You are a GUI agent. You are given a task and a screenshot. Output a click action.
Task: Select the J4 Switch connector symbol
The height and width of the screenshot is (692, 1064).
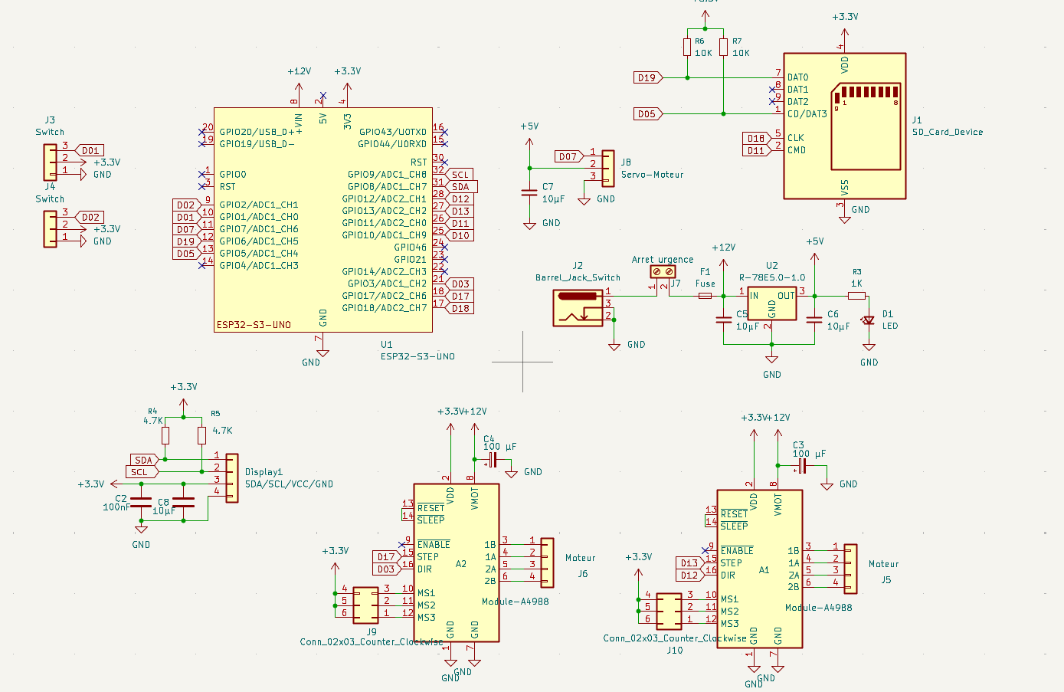pos(50,229)
